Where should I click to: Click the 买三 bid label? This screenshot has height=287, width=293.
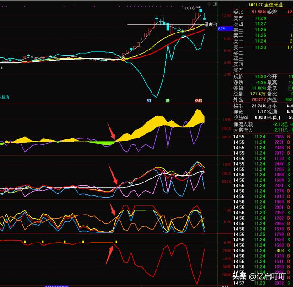click(x=238, y=59)
